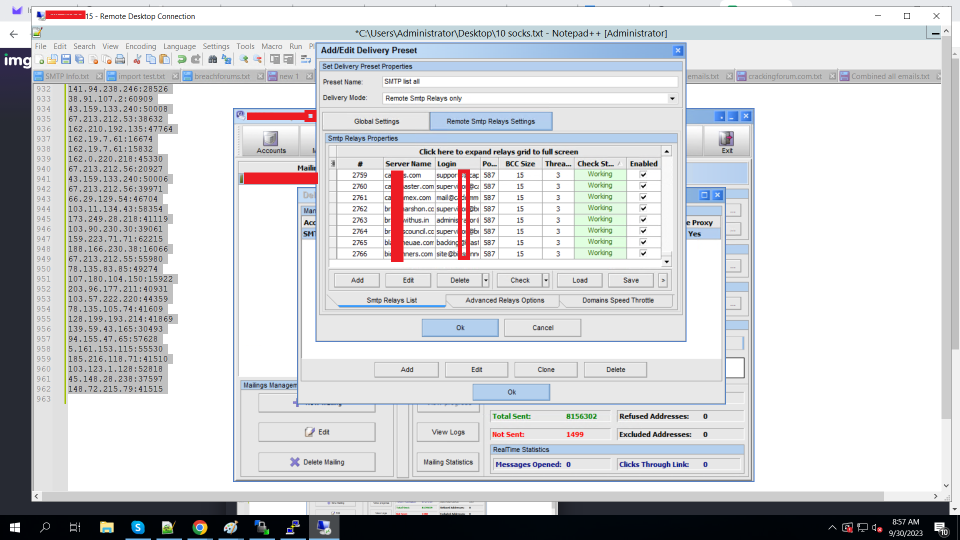Click the Paste icon in Notepad++ toolbar
This screenshot has height=540, width=960.
coord(164,59)
